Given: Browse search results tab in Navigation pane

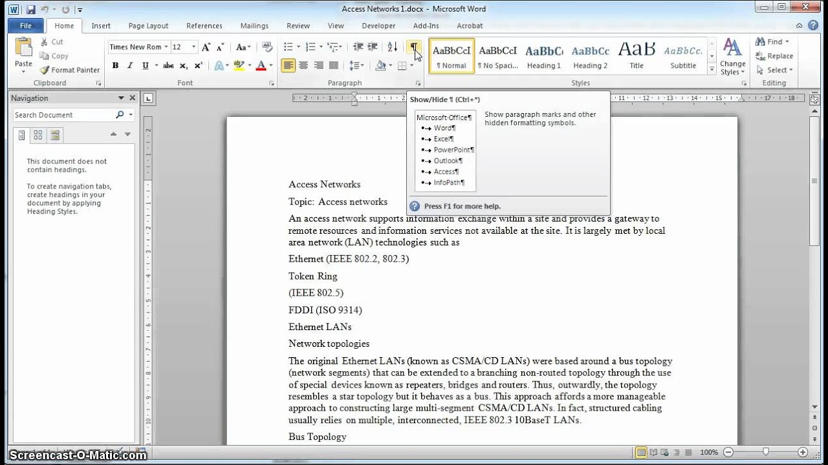Looking at the screenshot, I should (55, 135).
